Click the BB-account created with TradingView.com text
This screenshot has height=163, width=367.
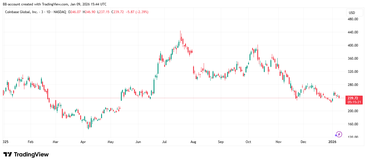coord(54,4)
